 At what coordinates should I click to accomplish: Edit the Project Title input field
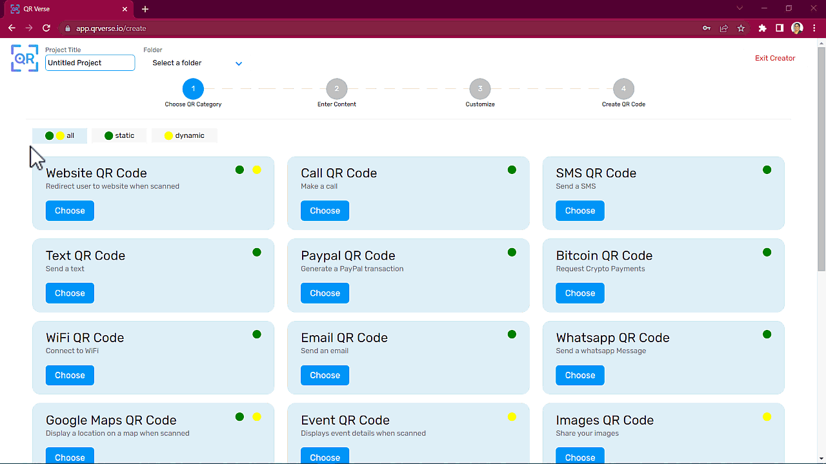tap(90, 63)
